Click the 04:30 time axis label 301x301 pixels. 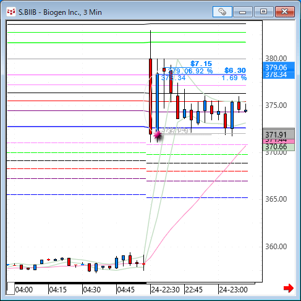tap(92, 290)
